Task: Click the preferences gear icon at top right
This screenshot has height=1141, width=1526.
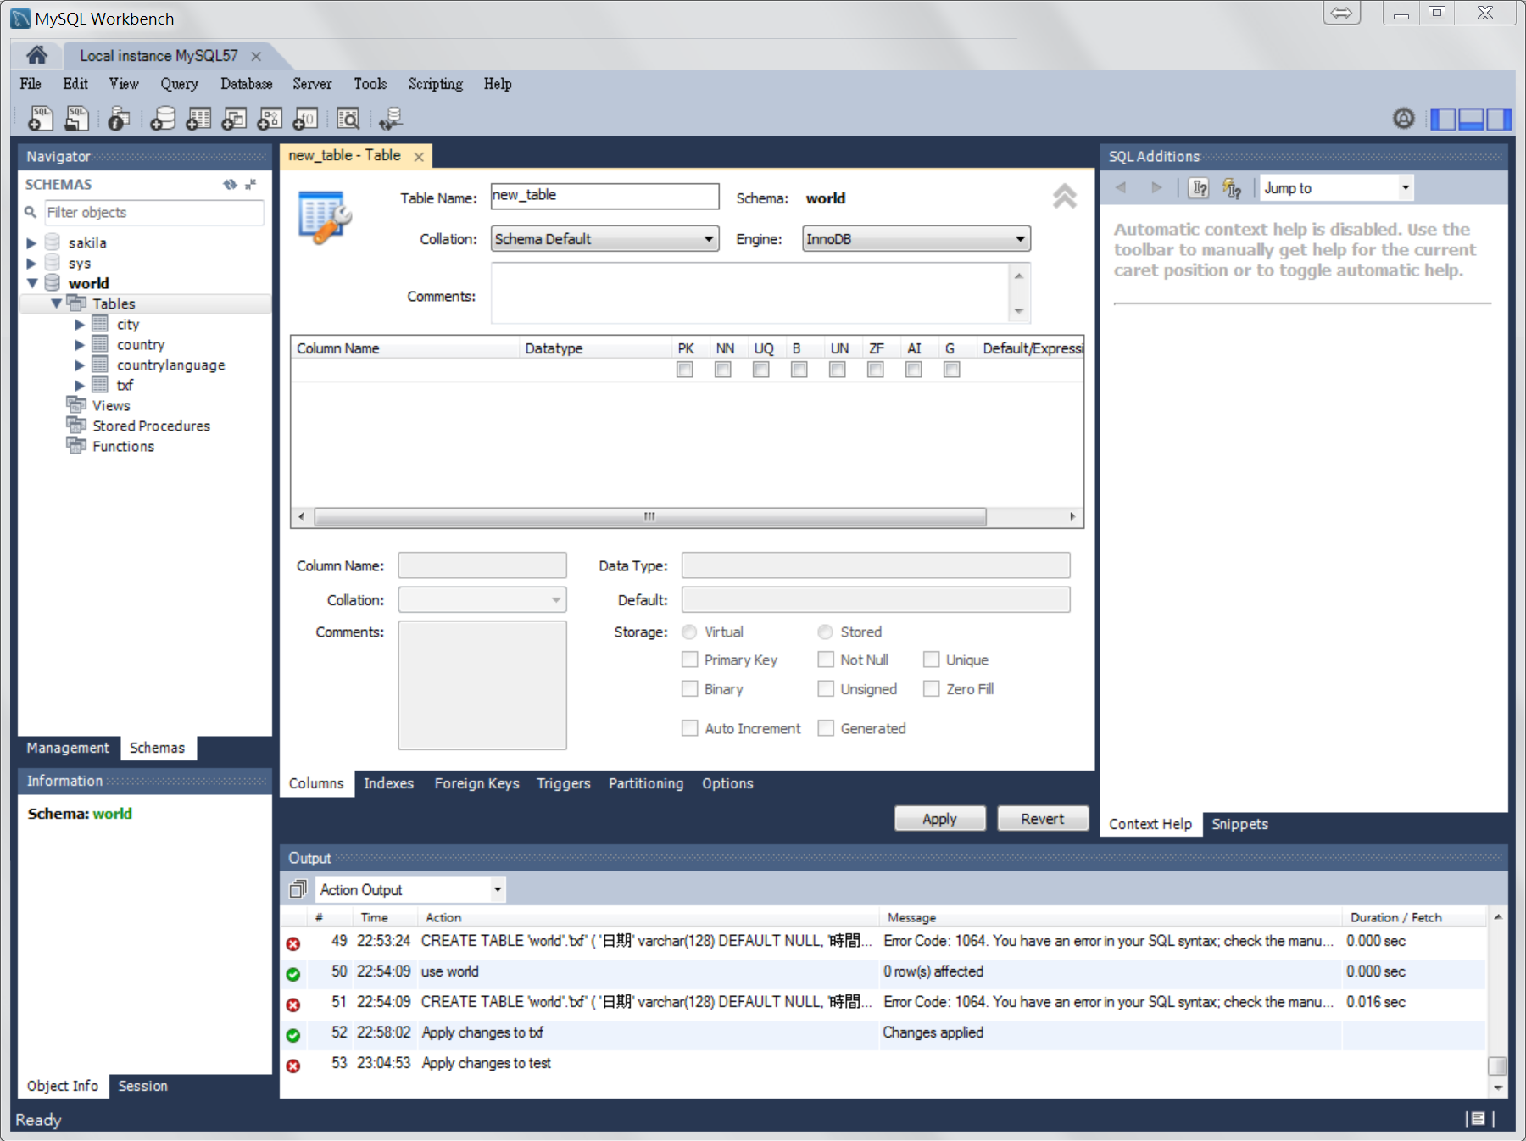Action: tap(1404, 119)
